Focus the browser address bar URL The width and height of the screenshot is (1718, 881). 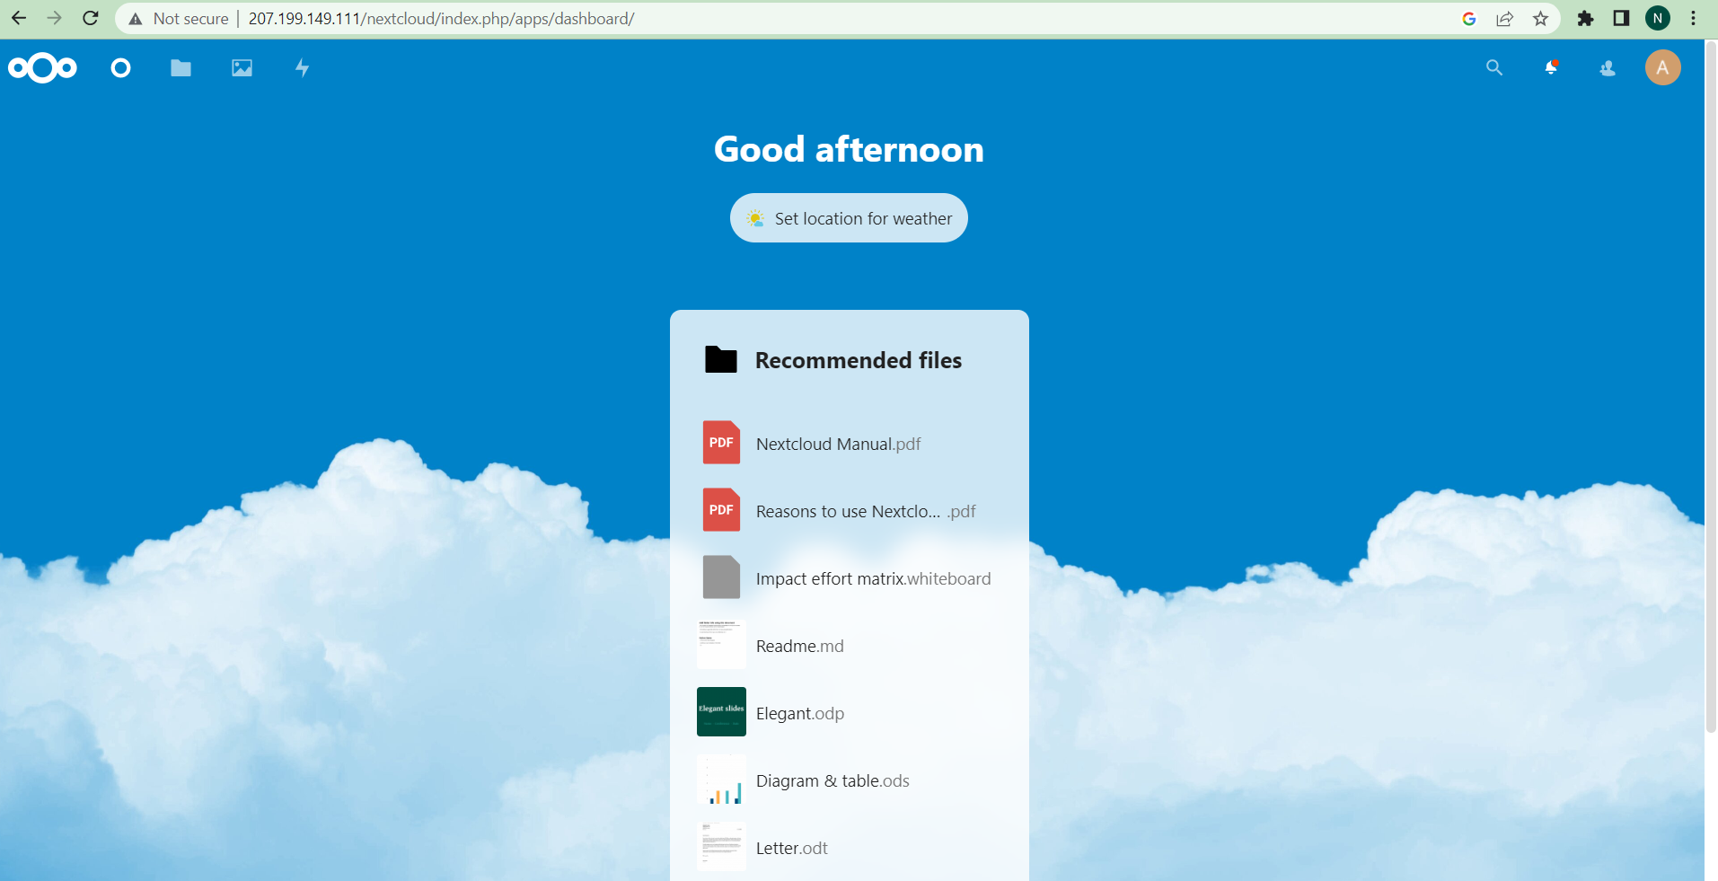pos(441,19)
